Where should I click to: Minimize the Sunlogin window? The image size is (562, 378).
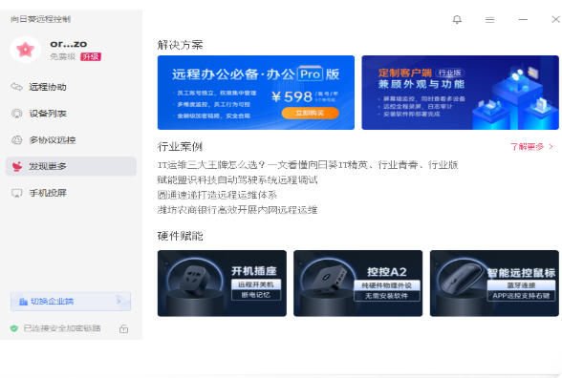523,19
